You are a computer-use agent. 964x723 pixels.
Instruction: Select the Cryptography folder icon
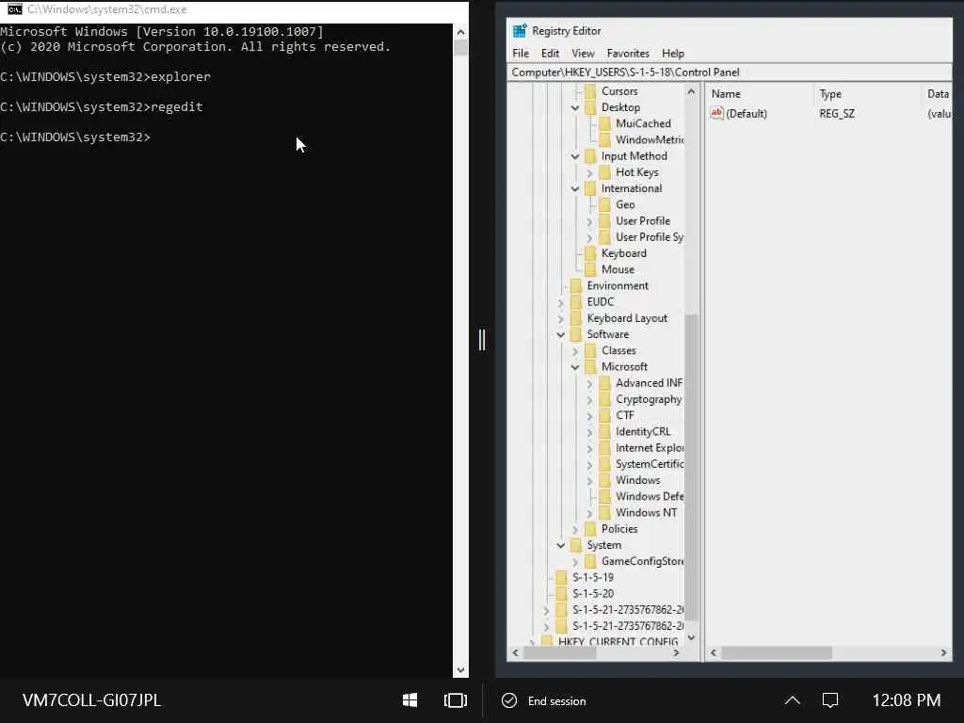coord(605,399)
